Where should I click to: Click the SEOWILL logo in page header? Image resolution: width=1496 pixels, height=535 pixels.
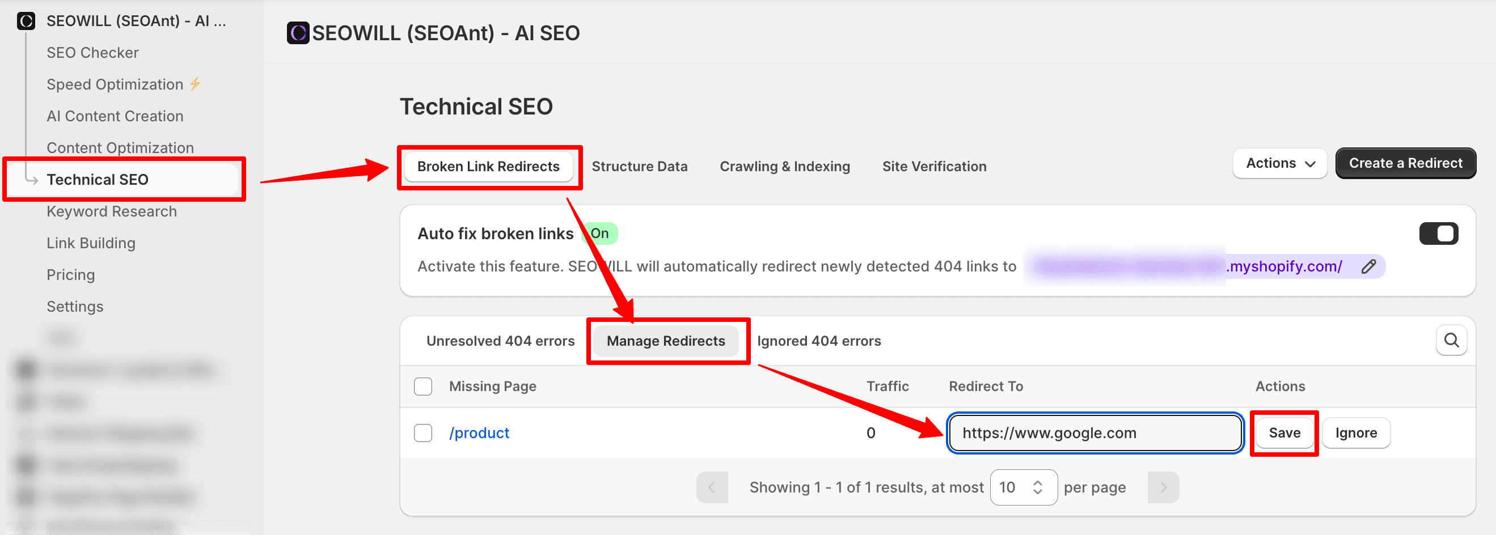point(298,33)
